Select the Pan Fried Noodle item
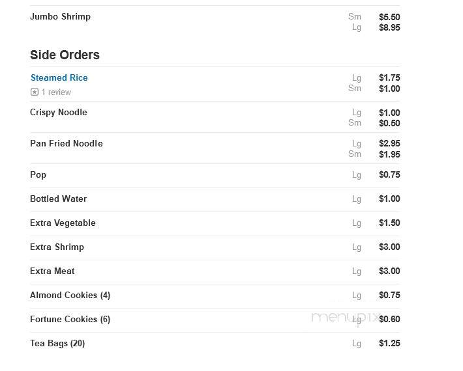463x371 pixels. (x=67, y=143)
